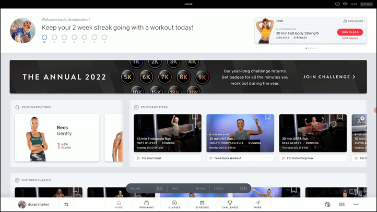The height and width of the screenshot is (212, 377).
Task: Open the Home tab
Action: point(119,205)
